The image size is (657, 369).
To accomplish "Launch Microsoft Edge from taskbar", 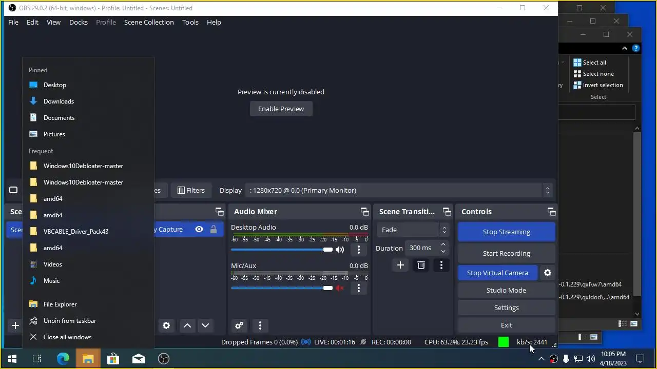I will pyautogui.click(x=63, y=359).
